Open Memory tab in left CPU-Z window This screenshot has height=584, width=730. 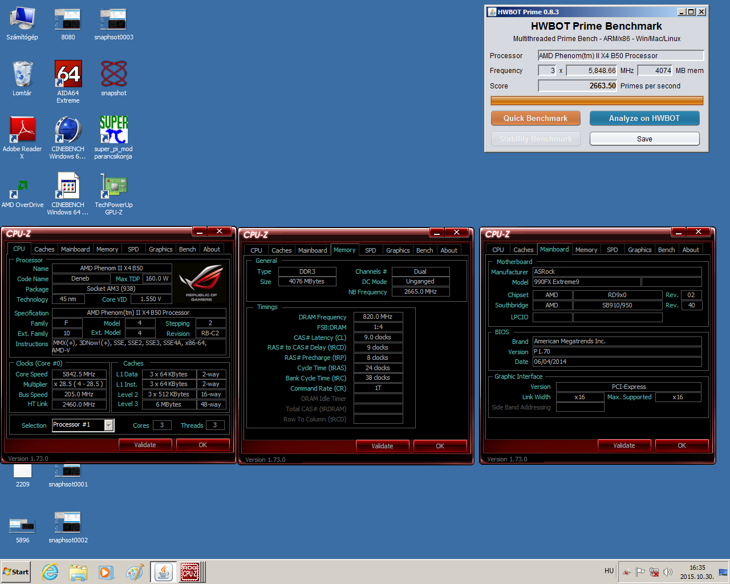107,249
